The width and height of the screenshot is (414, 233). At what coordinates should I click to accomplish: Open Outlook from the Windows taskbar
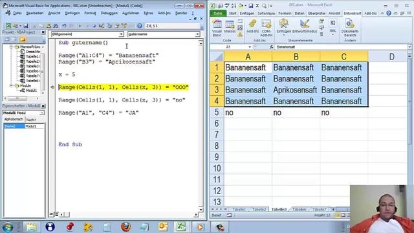(x=163, y=227)
